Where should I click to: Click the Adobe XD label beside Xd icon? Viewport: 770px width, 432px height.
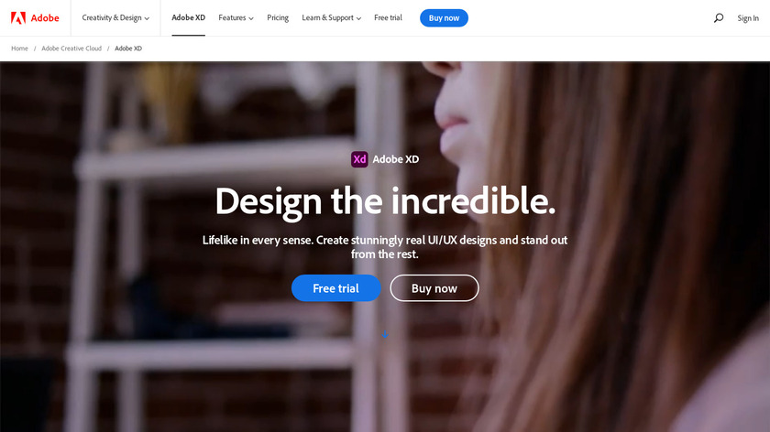click(x=396, y=159)
